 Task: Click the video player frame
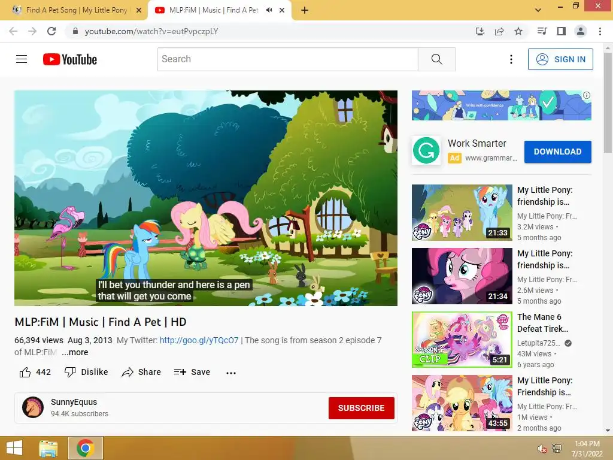pyautogui.click(x=206, y=198)
